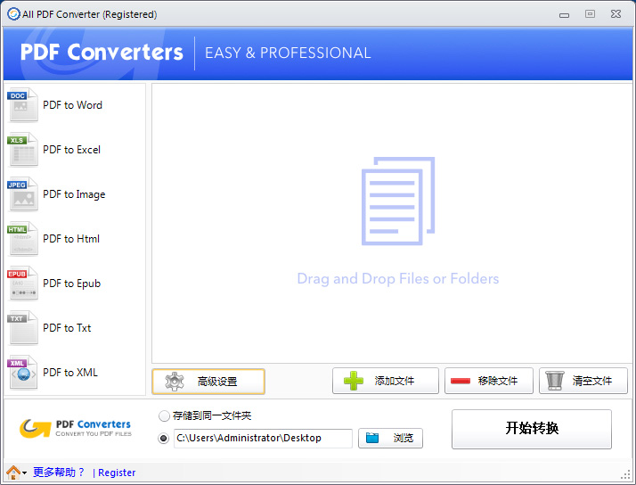
Task: Choose PDF to Word conversion mode
Action: point(73,105)
